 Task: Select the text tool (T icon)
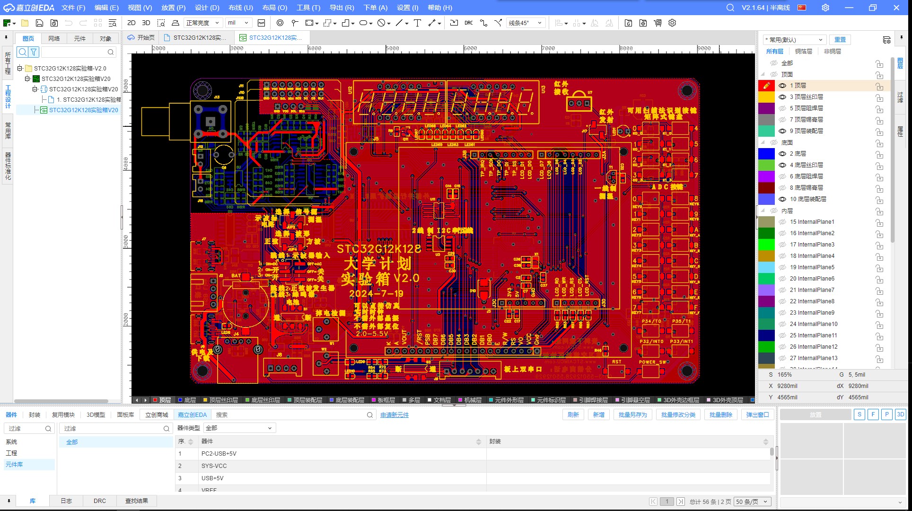417,23
